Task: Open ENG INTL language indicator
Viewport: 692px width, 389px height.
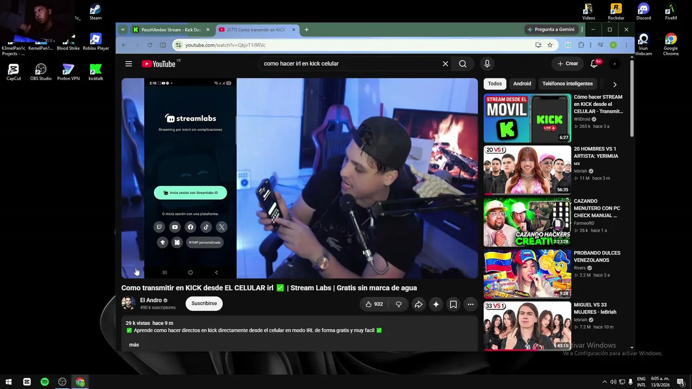Action: coord(641,382)
